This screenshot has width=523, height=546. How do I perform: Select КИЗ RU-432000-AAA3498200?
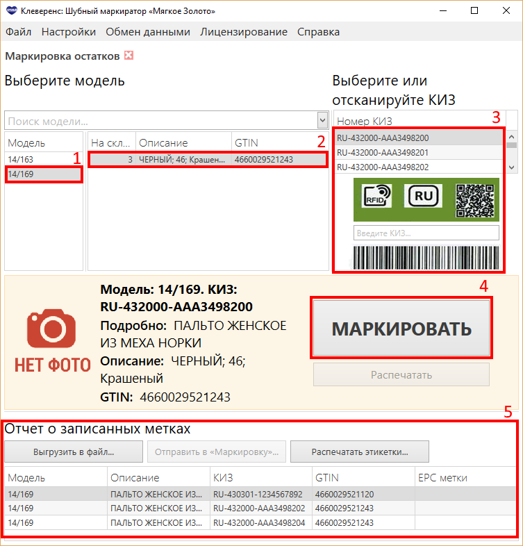coord(419,138)
